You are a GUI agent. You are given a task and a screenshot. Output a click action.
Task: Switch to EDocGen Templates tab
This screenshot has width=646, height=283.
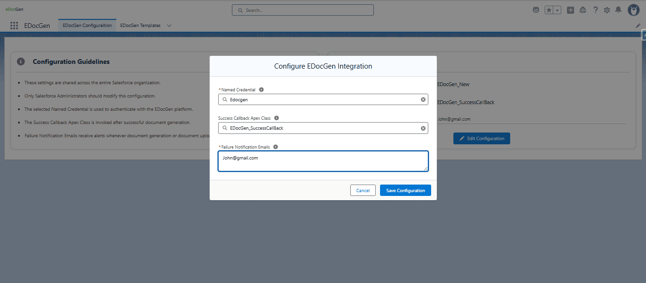tap(140, 26)
